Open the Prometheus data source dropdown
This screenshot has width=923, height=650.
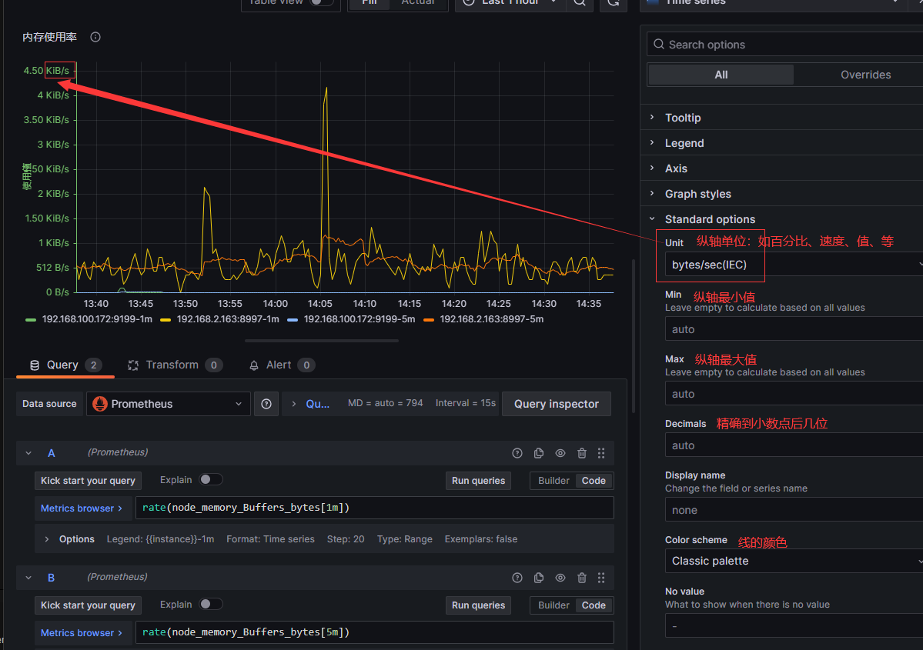pos(169,404)
